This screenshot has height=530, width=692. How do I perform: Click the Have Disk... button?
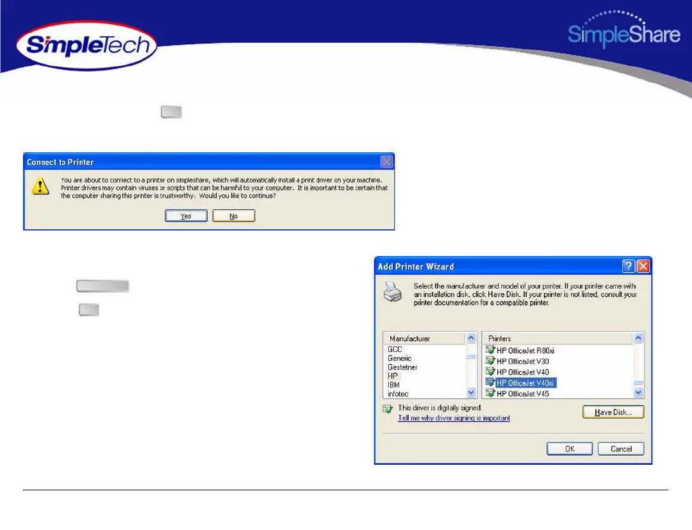pos(613,412)
